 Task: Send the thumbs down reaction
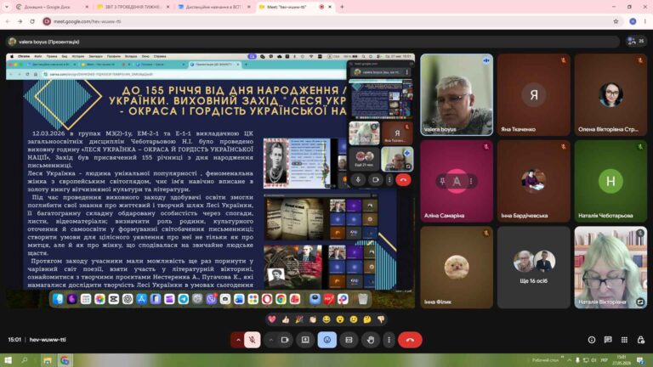[x=381, y=319]
